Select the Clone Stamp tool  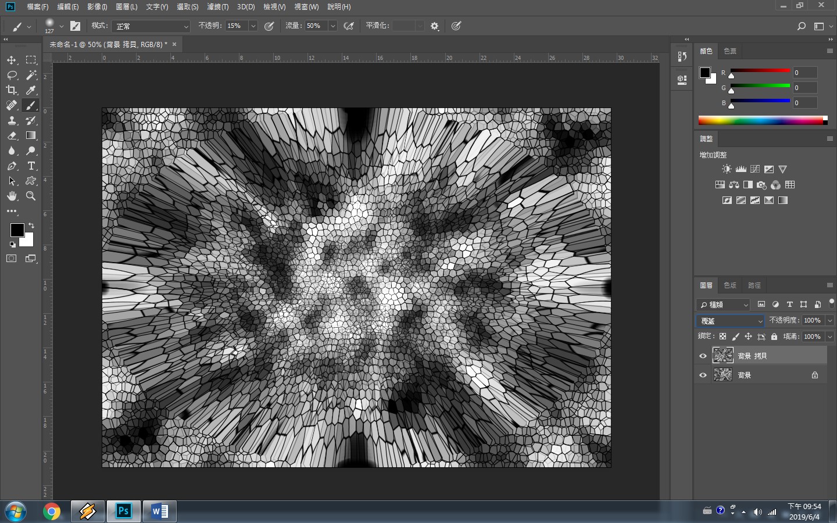[12, 120]
